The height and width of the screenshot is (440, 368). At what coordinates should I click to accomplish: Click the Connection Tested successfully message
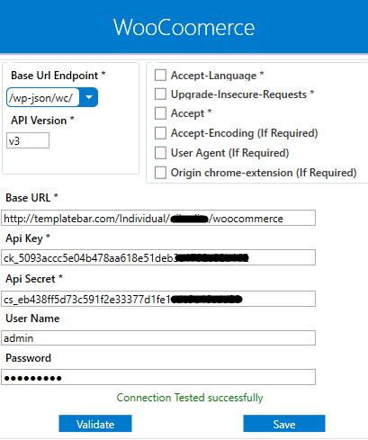tap(190, 398)
